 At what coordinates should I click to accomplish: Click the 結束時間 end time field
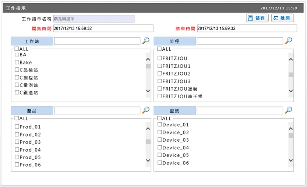247,28
